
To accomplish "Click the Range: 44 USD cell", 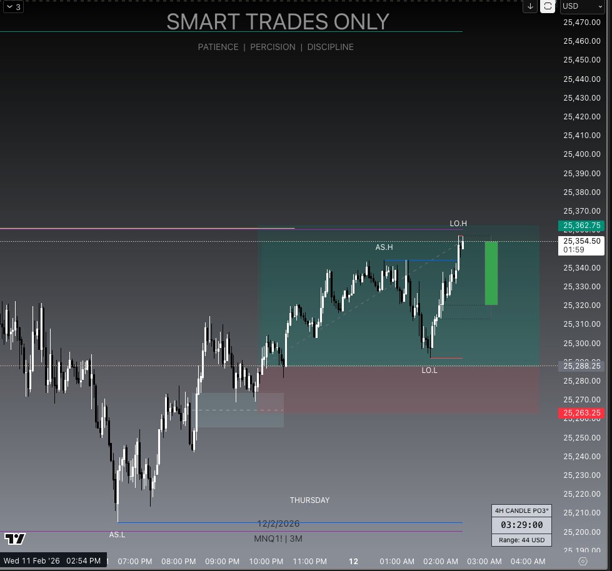I will [521, 540].
